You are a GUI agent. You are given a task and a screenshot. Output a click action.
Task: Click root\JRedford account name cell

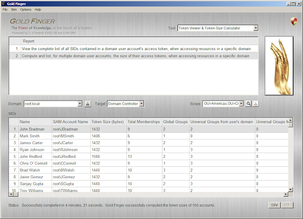click(x=71, y=156)
